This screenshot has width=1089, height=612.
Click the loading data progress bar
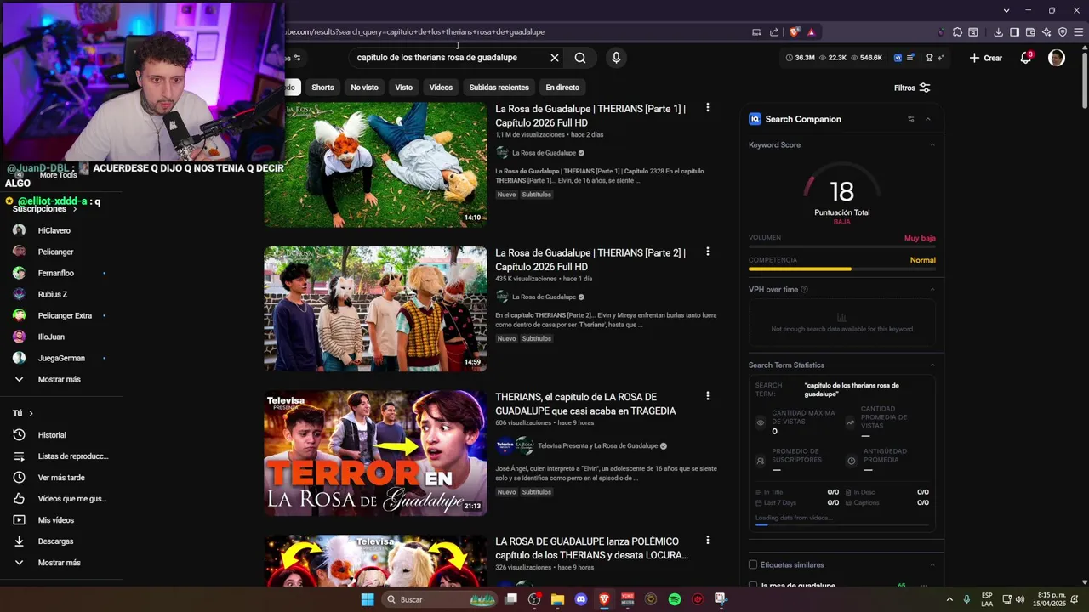click(842, 525)
